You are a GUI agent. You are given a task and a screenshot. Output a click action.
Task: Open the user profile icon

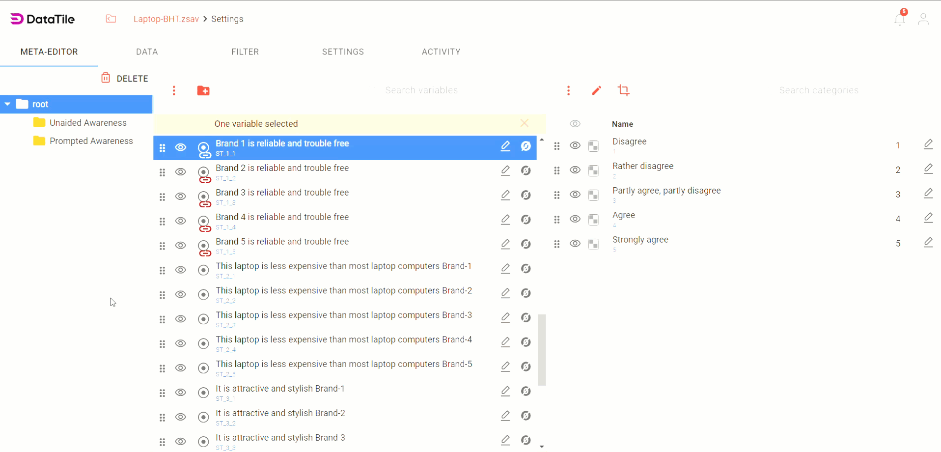point(923,19)
